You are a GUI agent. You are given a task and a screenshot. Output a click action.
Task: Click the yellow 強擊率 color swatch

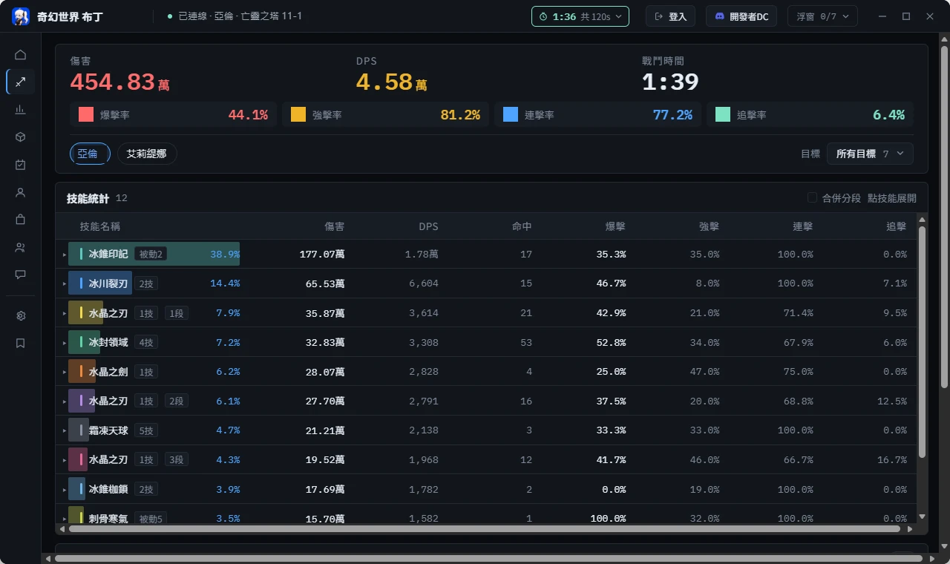[x=298, y=114]
